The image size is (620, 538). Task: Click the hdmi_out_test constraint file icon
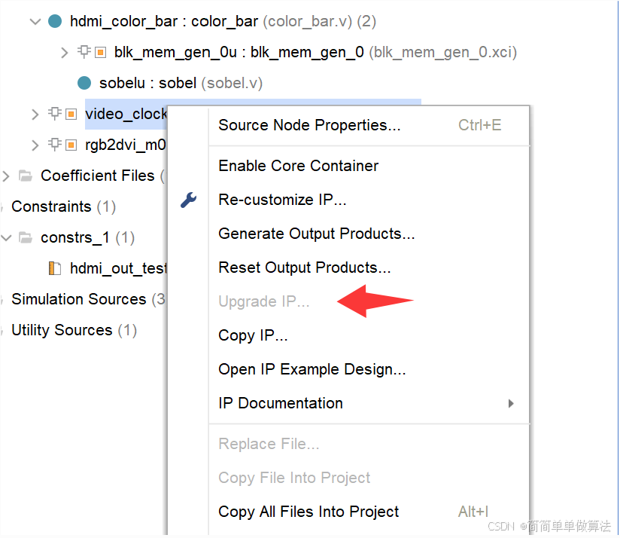[x=55, y=268]
